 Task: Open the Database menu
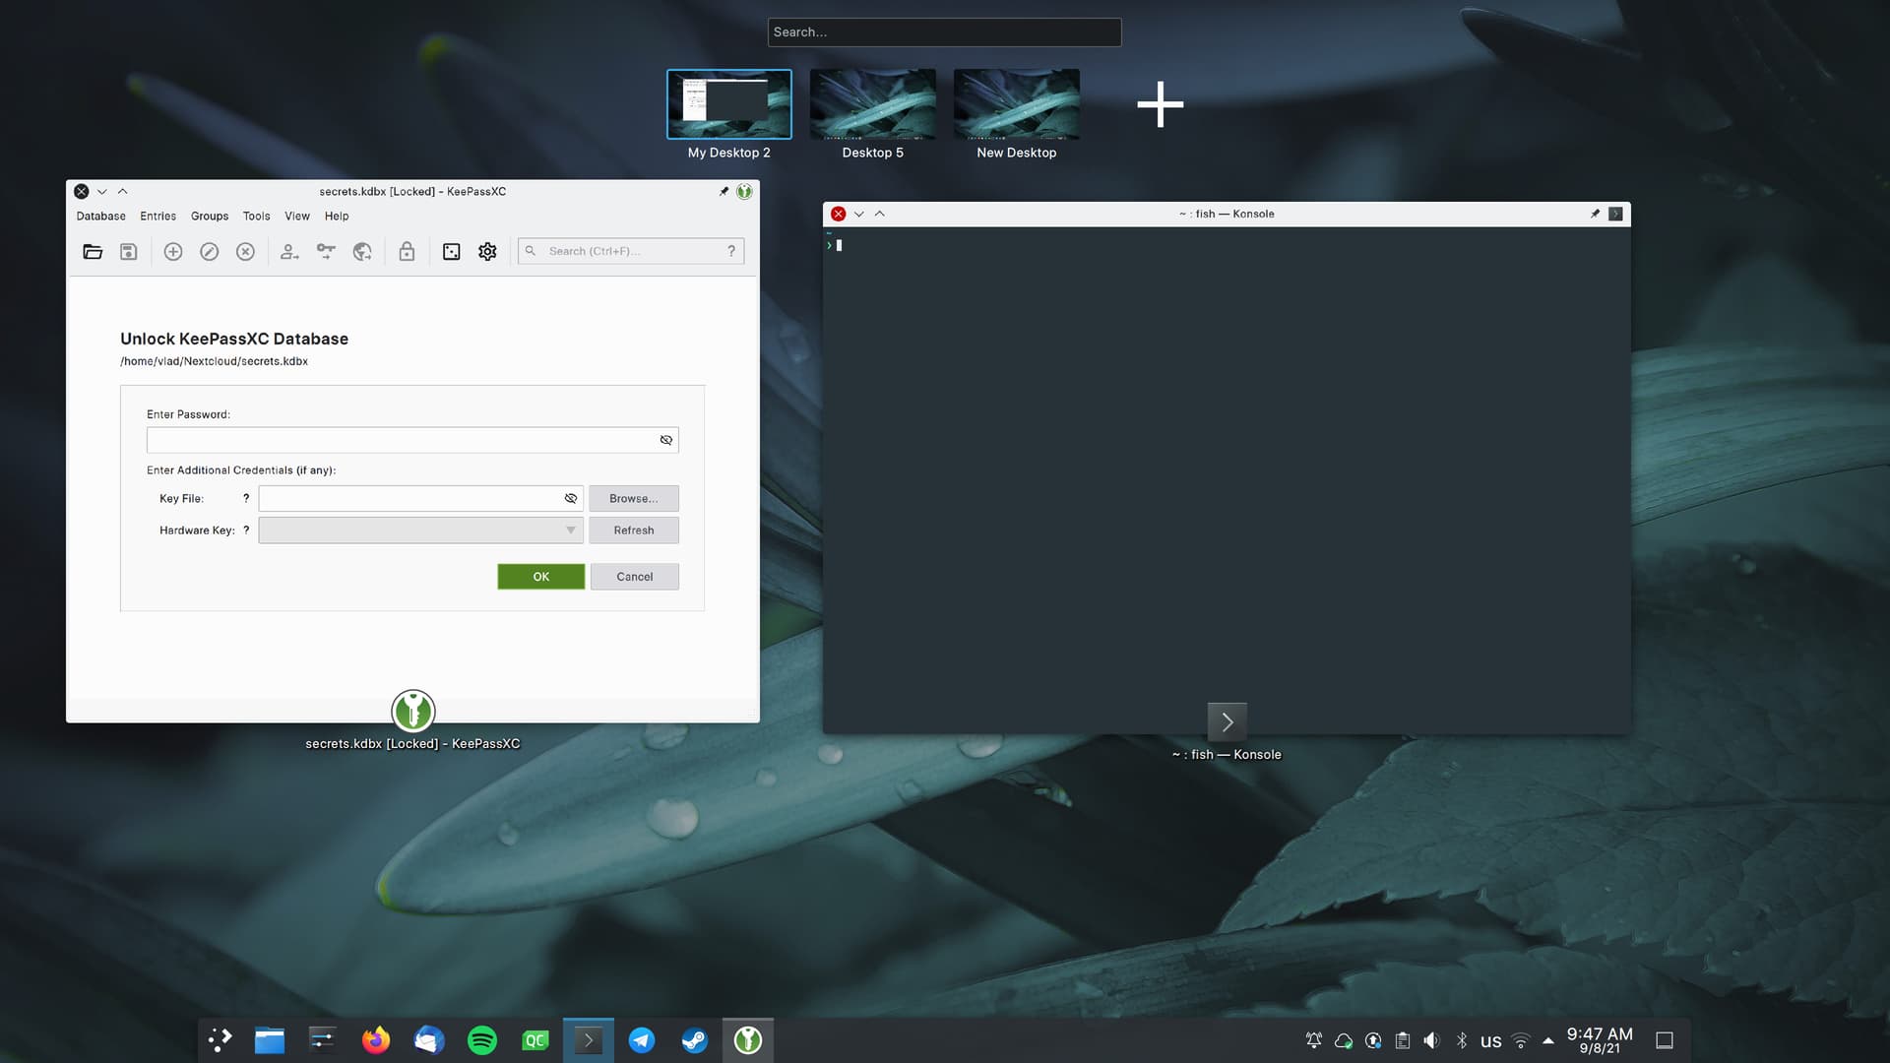pos(101,217)
